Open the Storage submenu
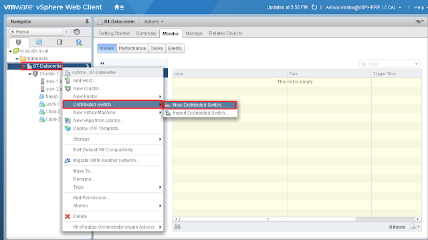 pos(113,139)
